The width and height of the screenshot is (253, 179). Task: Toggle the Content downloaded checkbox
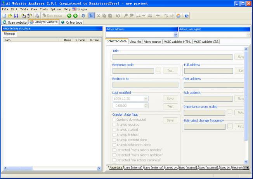(x=114, y=120)
